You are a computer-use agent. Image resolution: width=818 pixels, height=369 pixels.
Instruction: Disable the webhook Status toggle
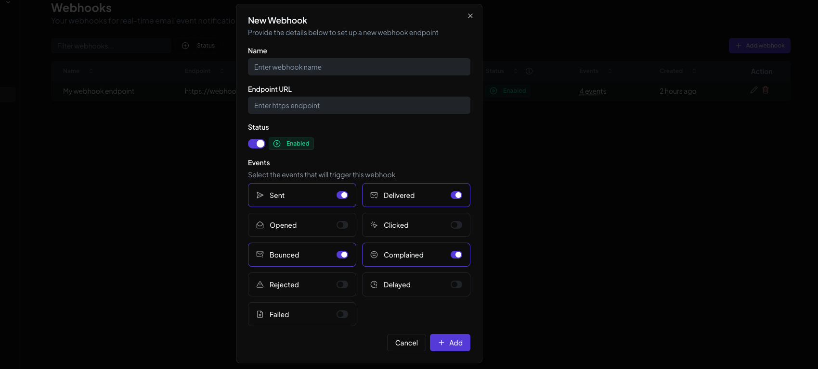pyautogui.click(x=256, y=144)
